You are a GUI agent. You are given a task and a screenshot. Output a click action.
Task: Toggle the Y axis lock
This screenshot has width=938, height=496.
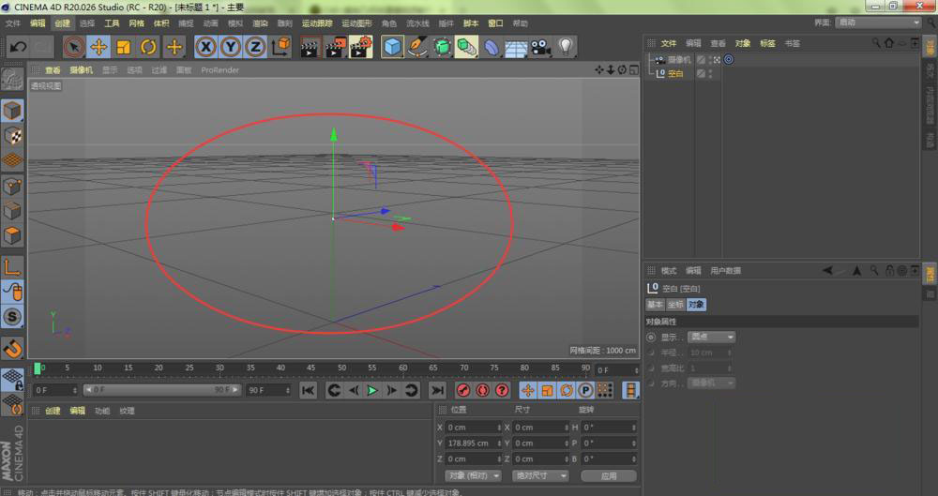click(231, 47)
